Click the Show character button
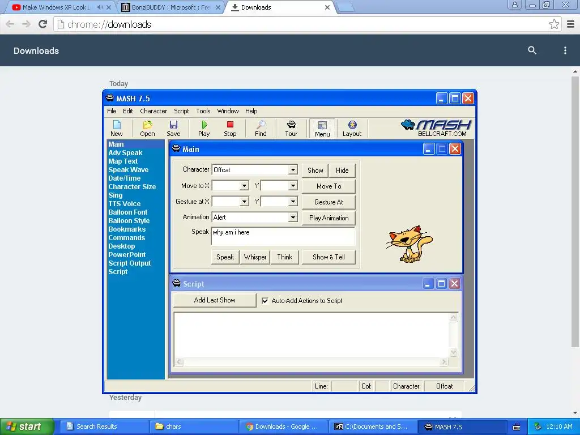580x435 pixels. point(315,170)
